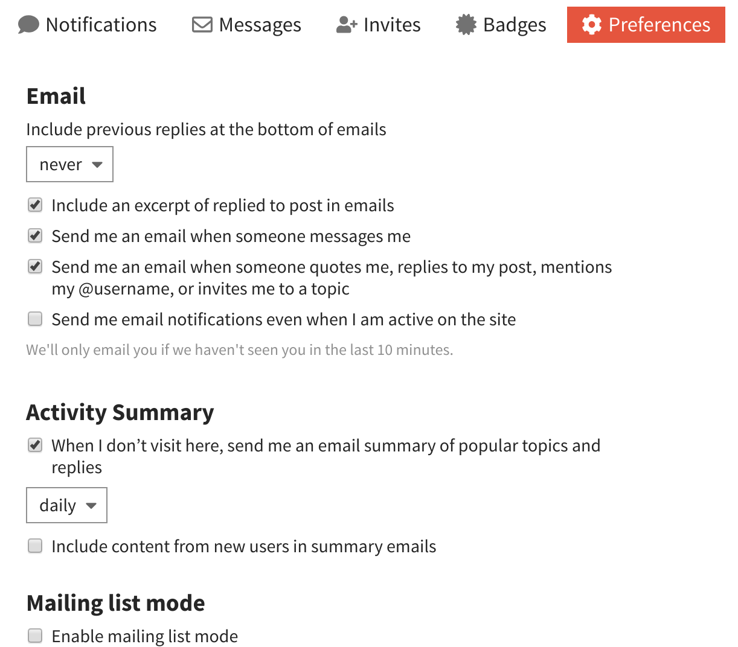This screenshot has height=647, width=738.
Task: Click the Preferences gear icon
Action: (591, 25)
